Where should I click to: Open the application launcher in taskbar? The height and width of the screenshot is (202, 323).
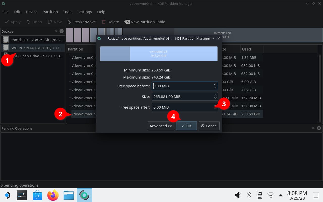point(7,195)
